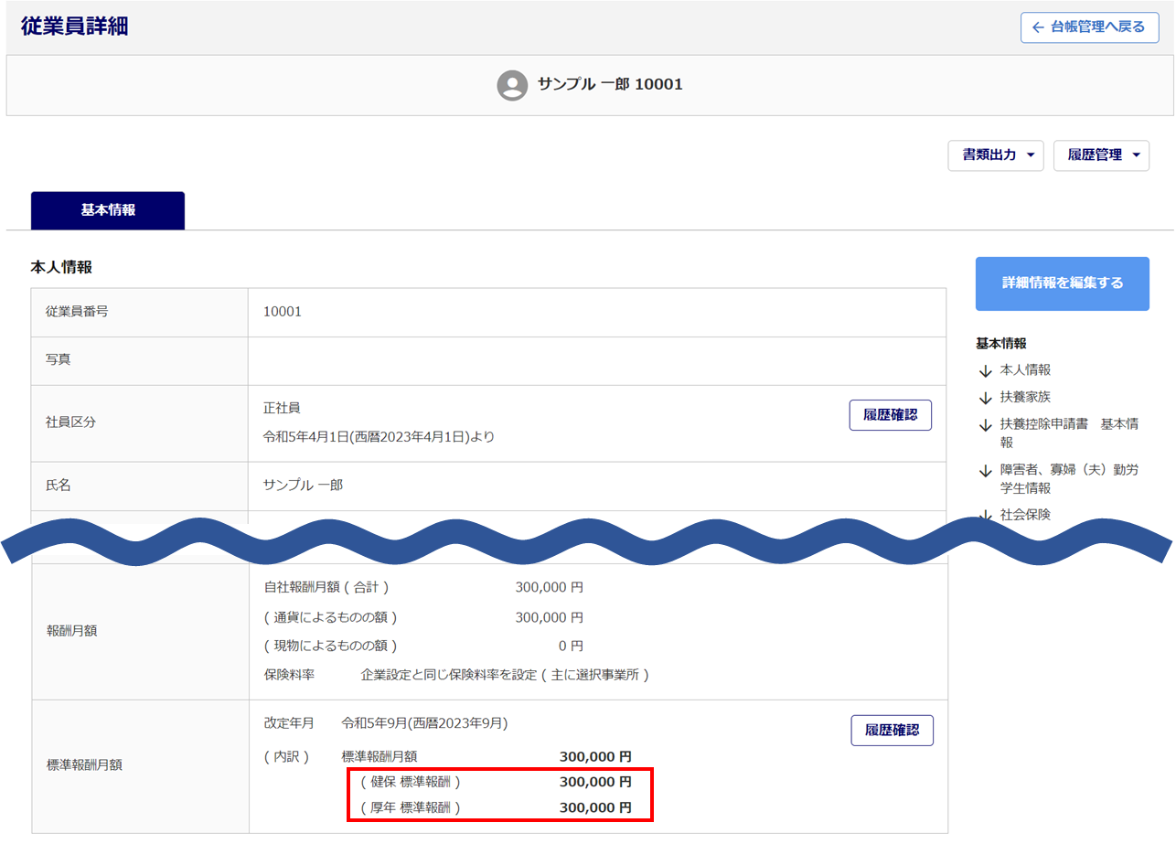Click the arrow icon beside 障害者、寡婦（夫）勤労学生情報

point(985,471)
